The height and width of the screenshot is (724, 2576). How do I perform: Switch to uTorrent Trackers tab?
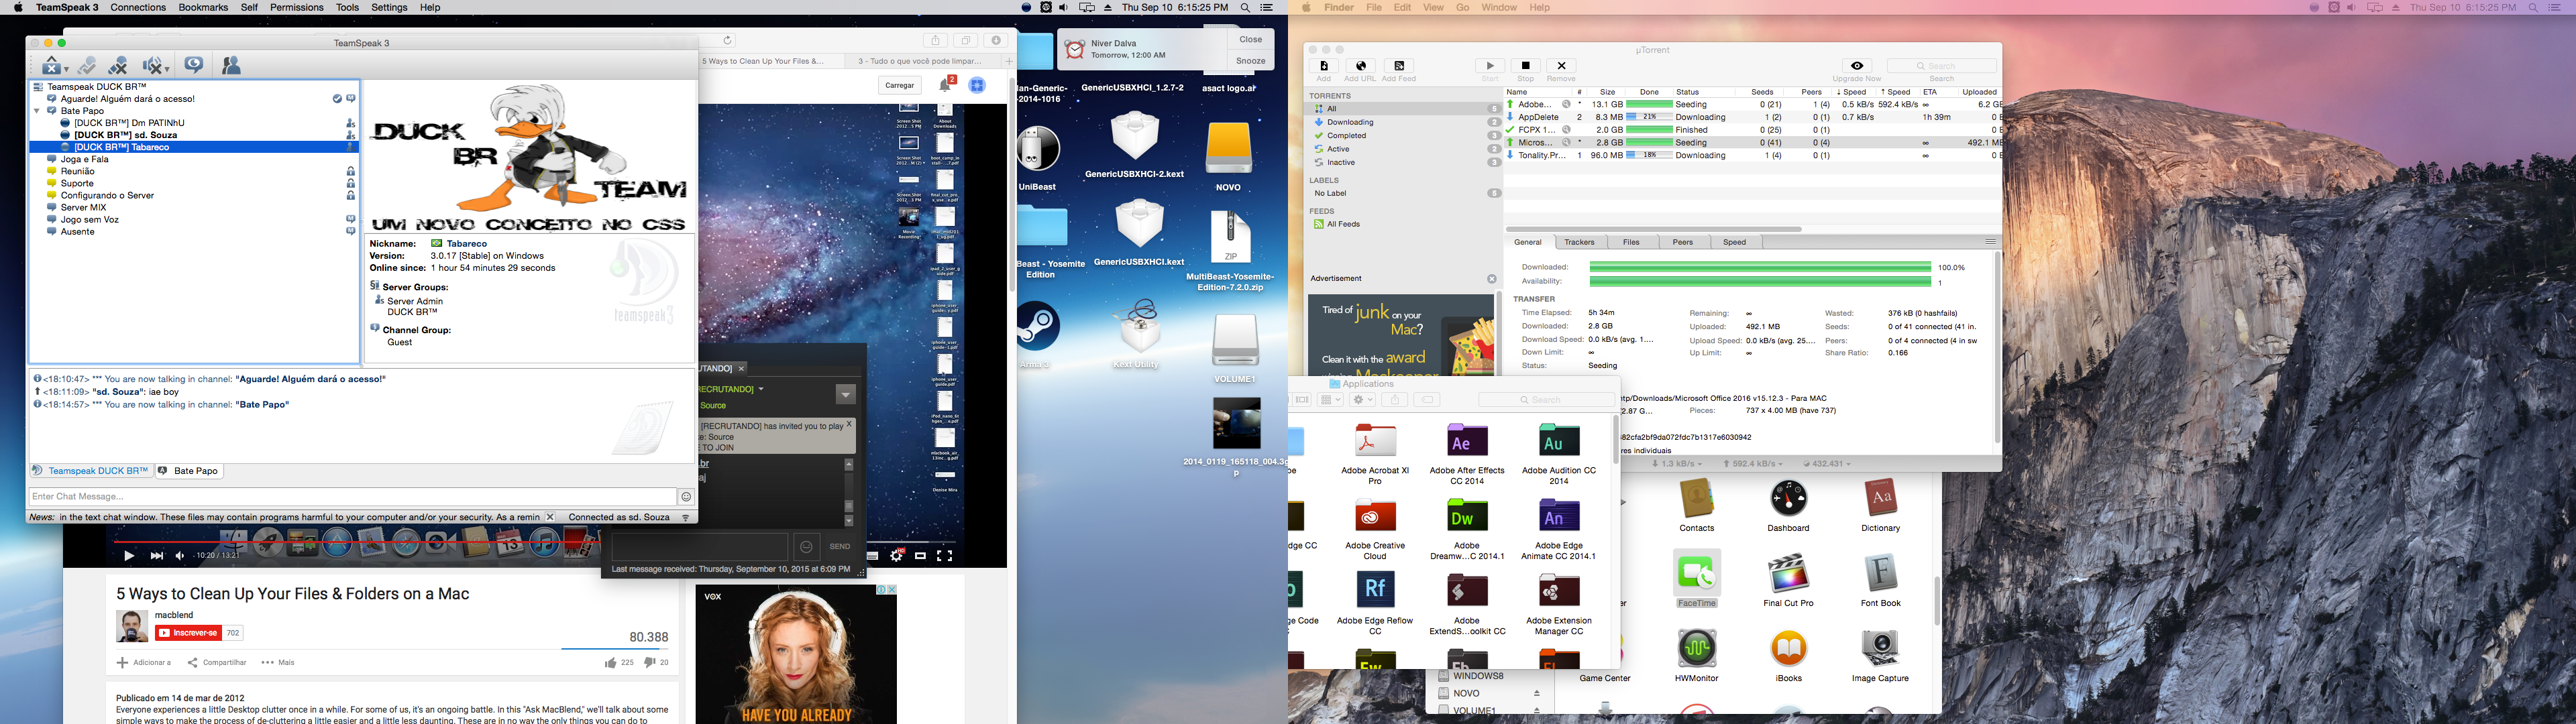click(1580, 242)
